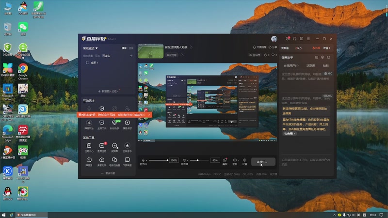Open the 任务中心 task center tool
The width and height of the screenshot is (388, 218).
coord(89,148)
